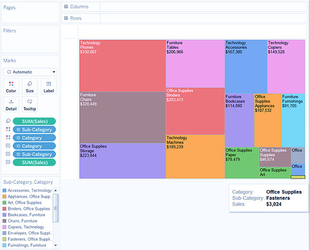This screenshot has width=310, height=250.
Task: Expand the label Sub-Category pill plus sign
Action: coord(19,154)
